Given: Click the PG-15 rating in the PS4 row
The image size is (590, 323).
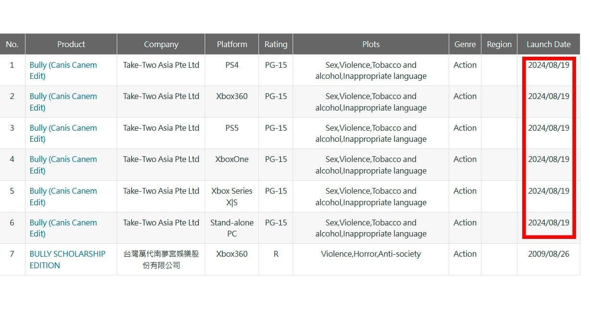Looking at the screenshot, I should click(276, 65).
